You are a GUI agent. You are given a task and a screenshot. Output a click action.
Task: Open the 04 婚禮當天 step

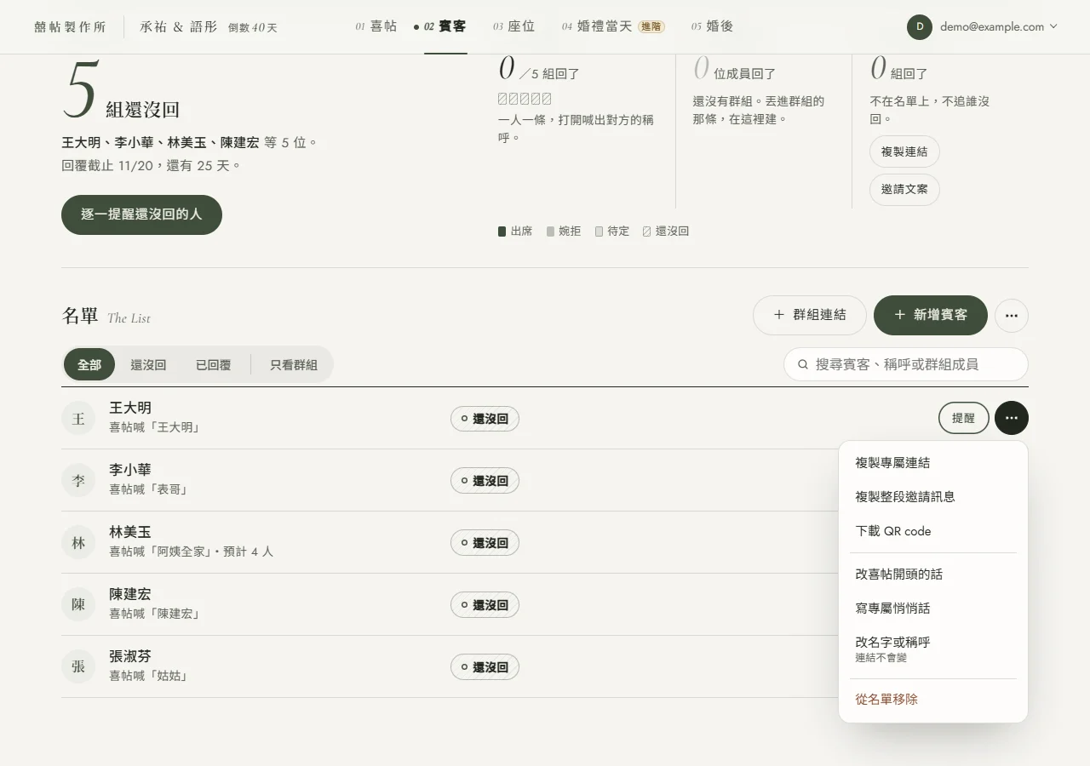(613, 26)
